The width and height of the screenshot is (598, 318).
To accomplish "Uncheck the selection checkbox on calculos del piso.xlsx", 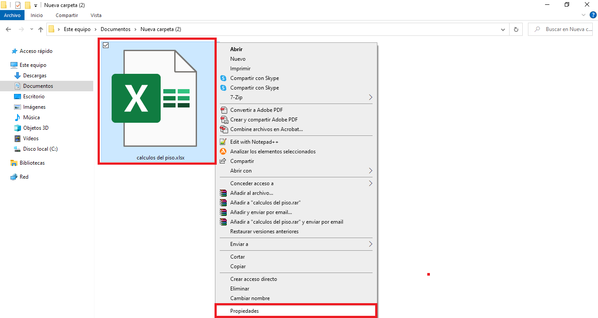I will [106, 45].
